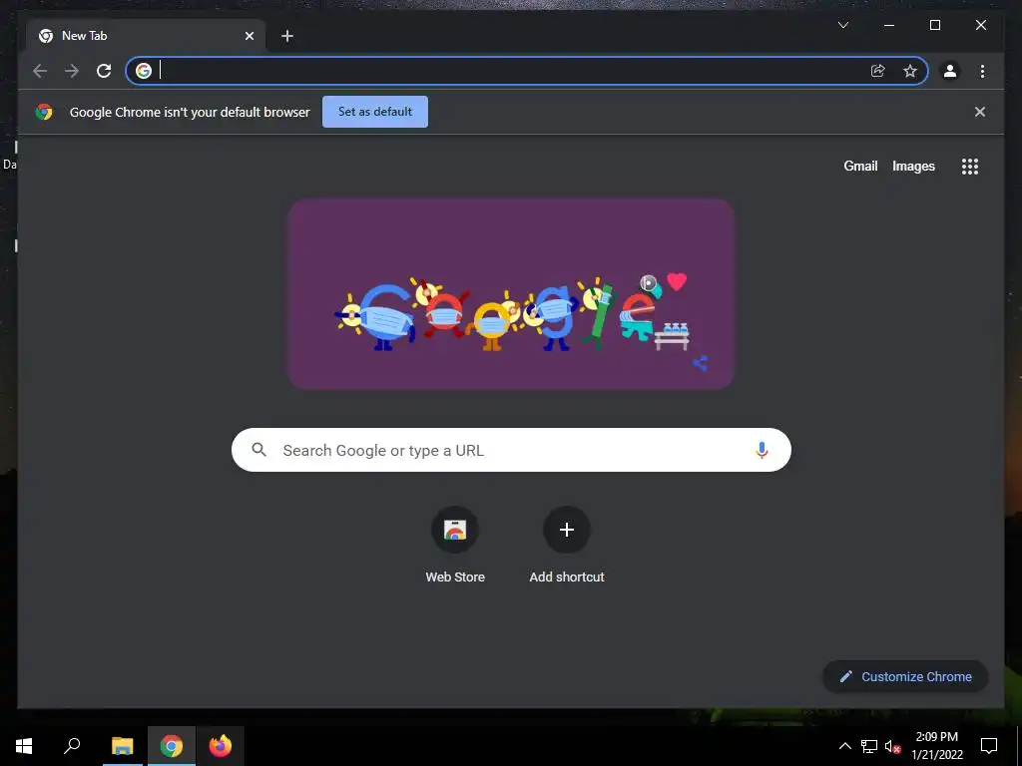Click the Chrome taskbar icon
Screen dimensions: 1022x766
click(172, 746)
